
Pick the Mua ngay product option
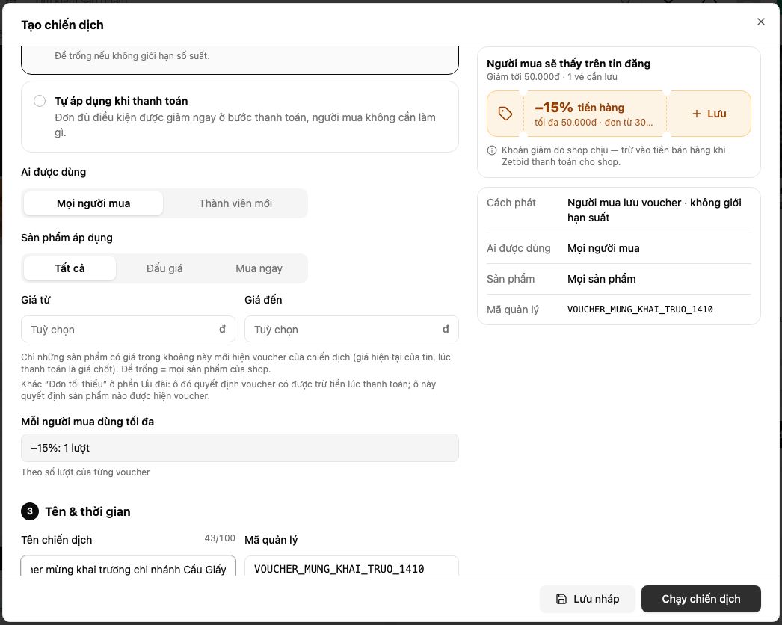click(x=259, y=268)
